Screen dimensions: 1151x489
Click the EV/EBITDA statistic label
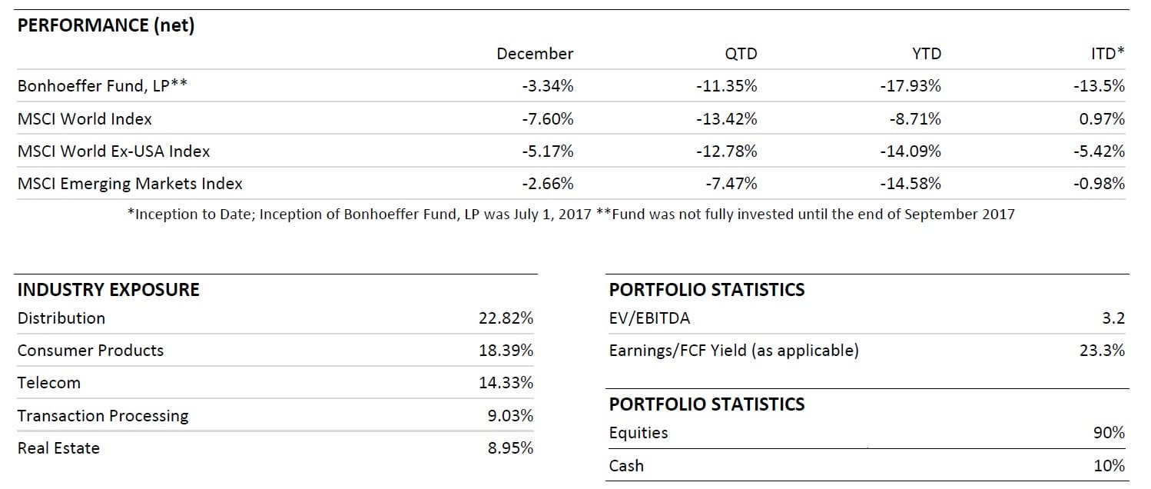point(649,318)
